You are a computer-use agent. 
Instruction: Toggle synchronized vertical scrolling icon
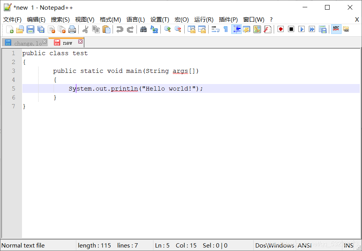[191, 29]
